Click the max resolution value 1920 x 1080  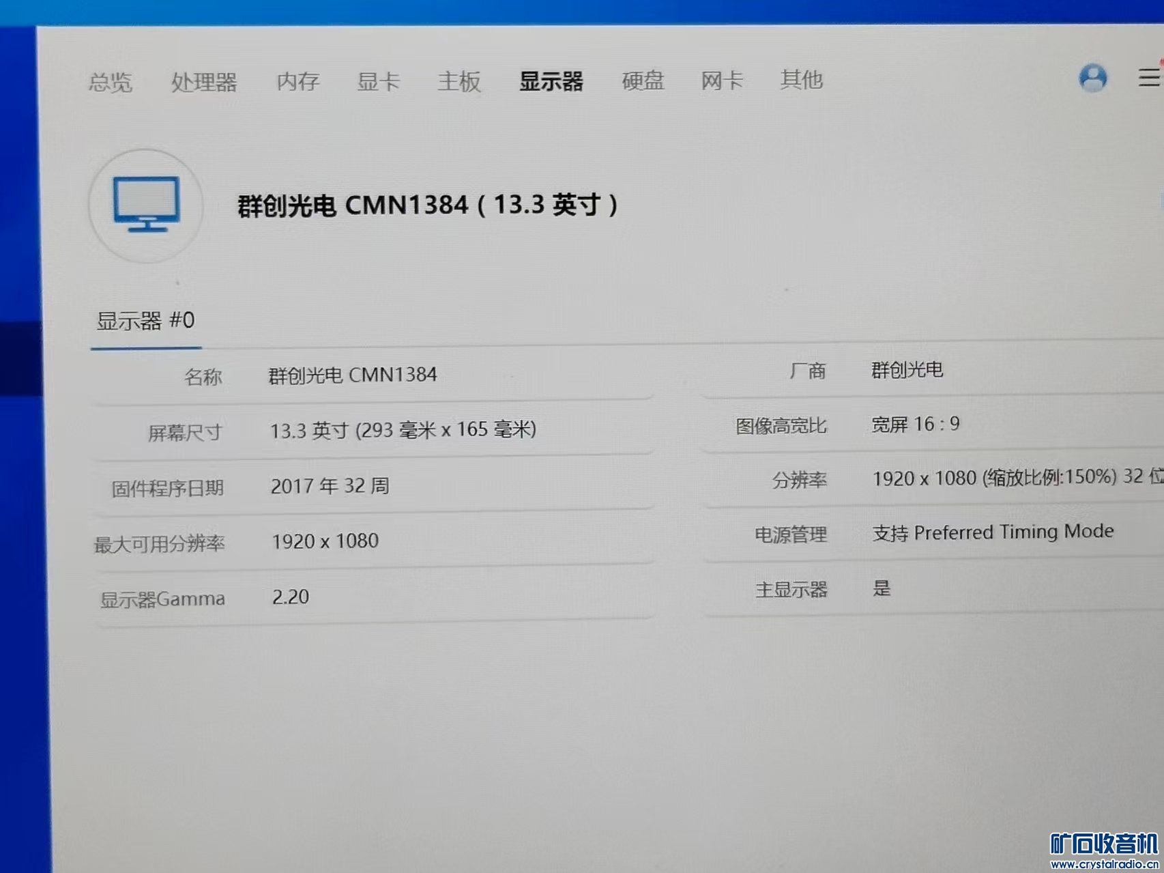click(325, 541)
